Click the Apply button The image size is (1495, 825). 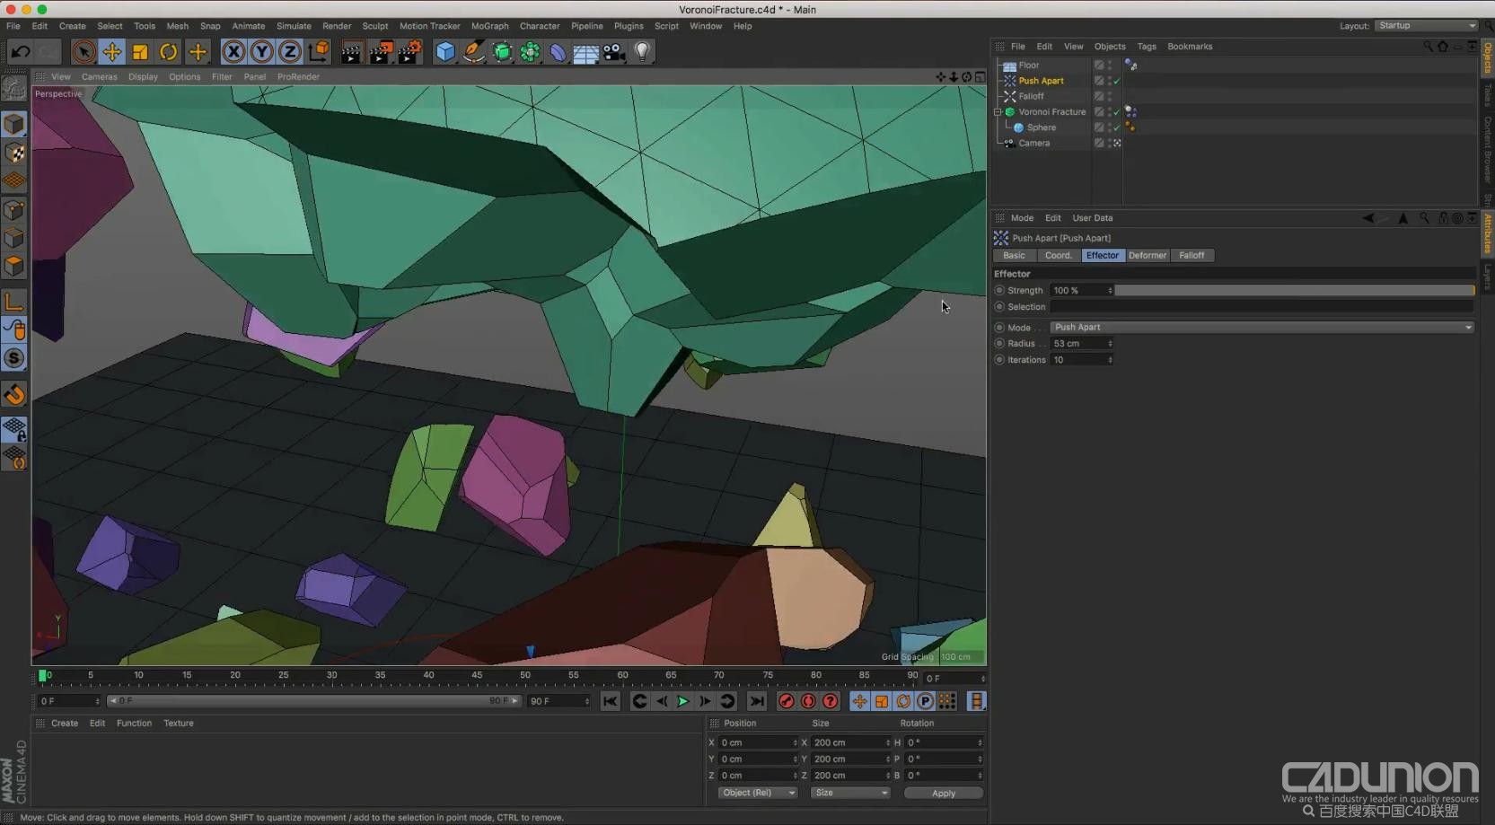[944, 794]
